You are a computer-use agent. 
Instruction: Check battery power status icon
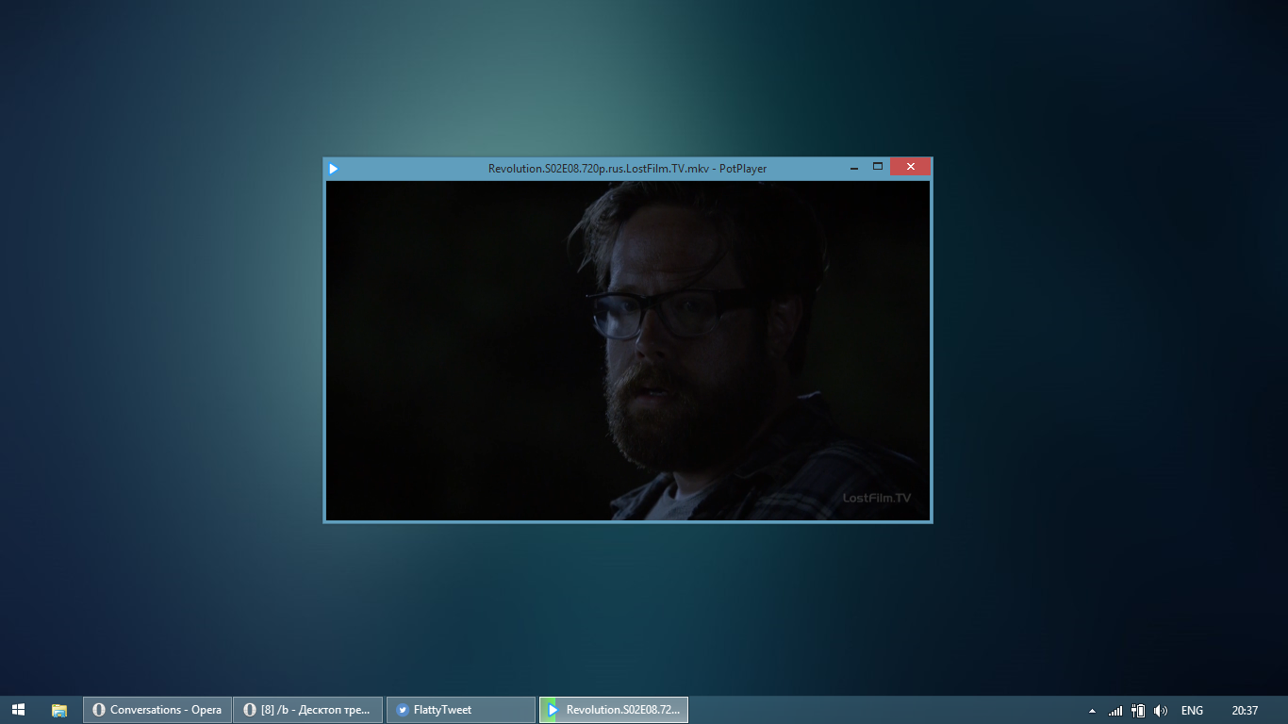[1138, 711]
